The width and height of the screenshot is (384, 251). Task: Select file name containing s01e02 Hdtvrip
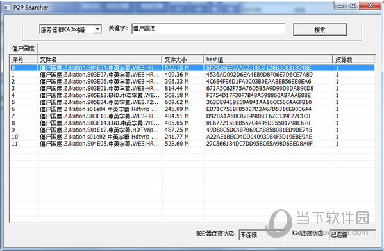[x=99, y=137]
